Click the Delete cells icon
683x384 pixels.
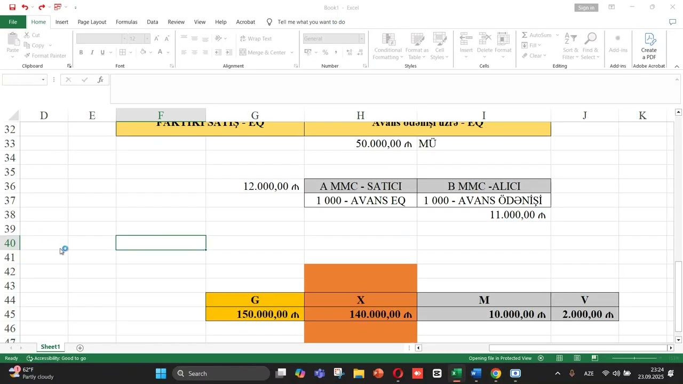(485, 39)
